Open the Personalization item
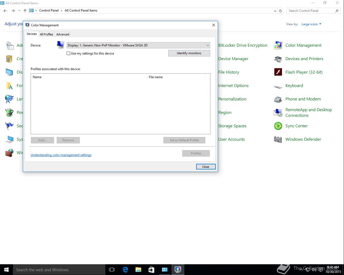This screenshot has height=275, width=344. (232, 99)
